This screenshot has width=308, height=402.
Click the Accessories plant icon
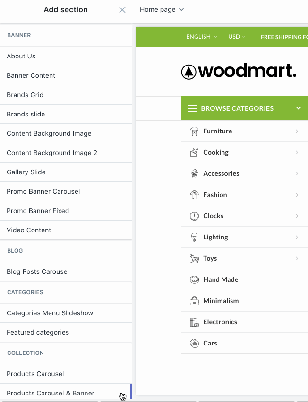click(194, 173)
